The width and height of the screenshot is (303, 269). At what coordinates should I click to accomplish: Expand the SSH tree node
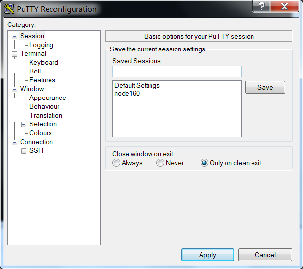tap(24, 151)
